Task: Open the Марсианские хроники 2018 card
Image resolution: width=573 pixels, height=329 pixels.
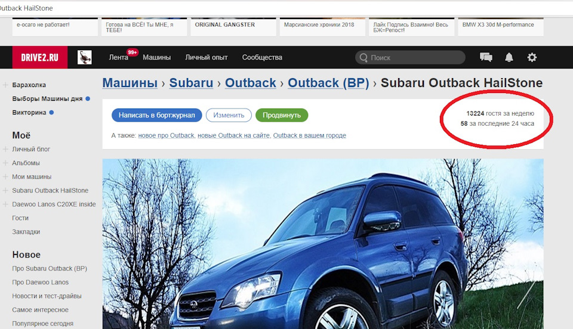Action: pos(323,27)
